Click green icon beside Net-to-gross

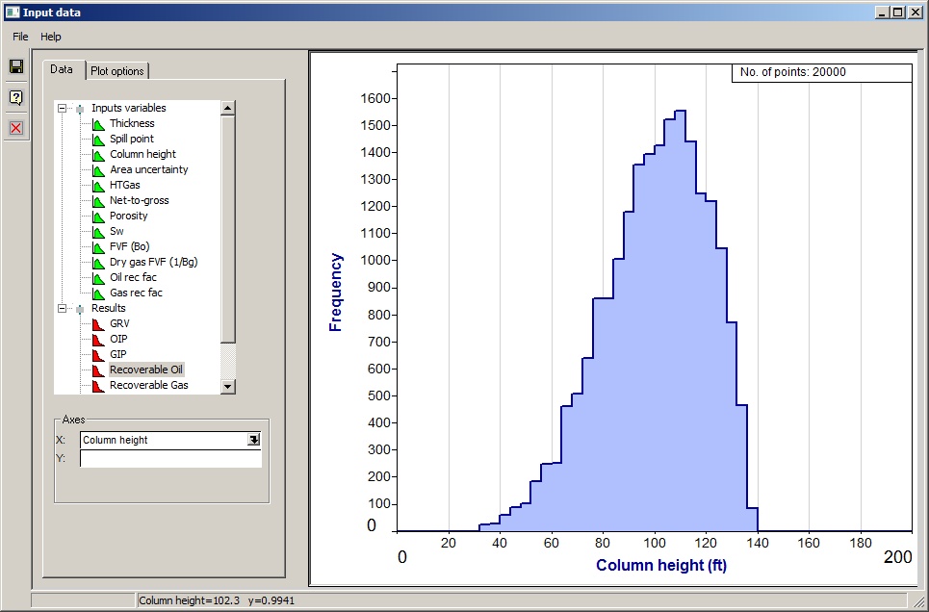point(98,200)
